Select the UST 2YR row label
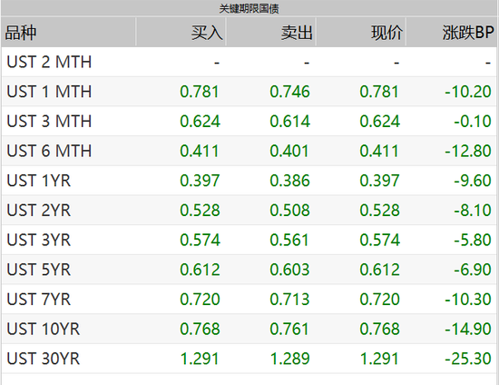The image size is (499, 385). pos(39,210)
